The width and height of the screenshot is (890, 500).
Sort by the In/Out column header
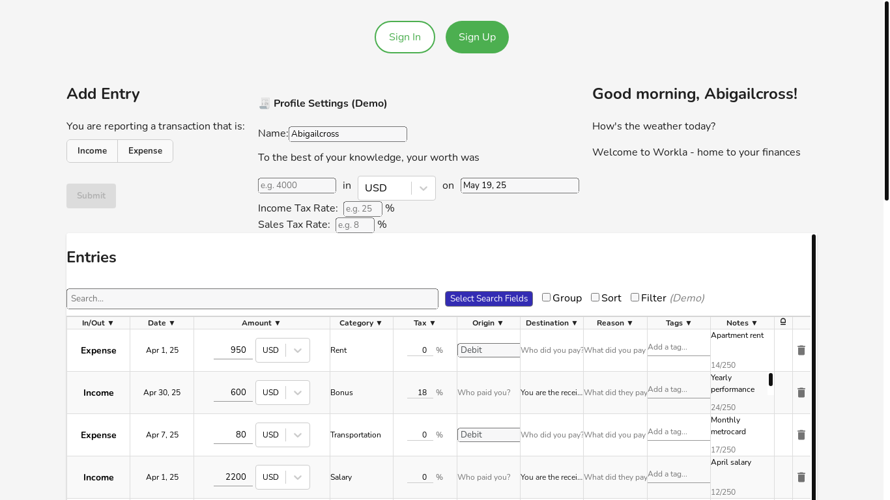tap(98, 323)
